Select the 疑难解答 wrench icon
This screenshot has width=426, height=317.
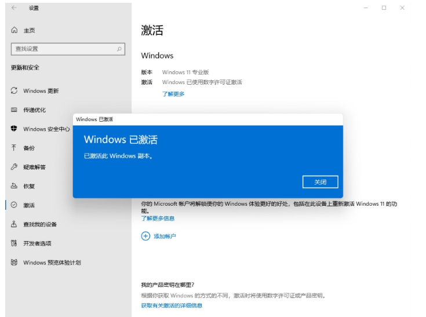click(14, 167)
